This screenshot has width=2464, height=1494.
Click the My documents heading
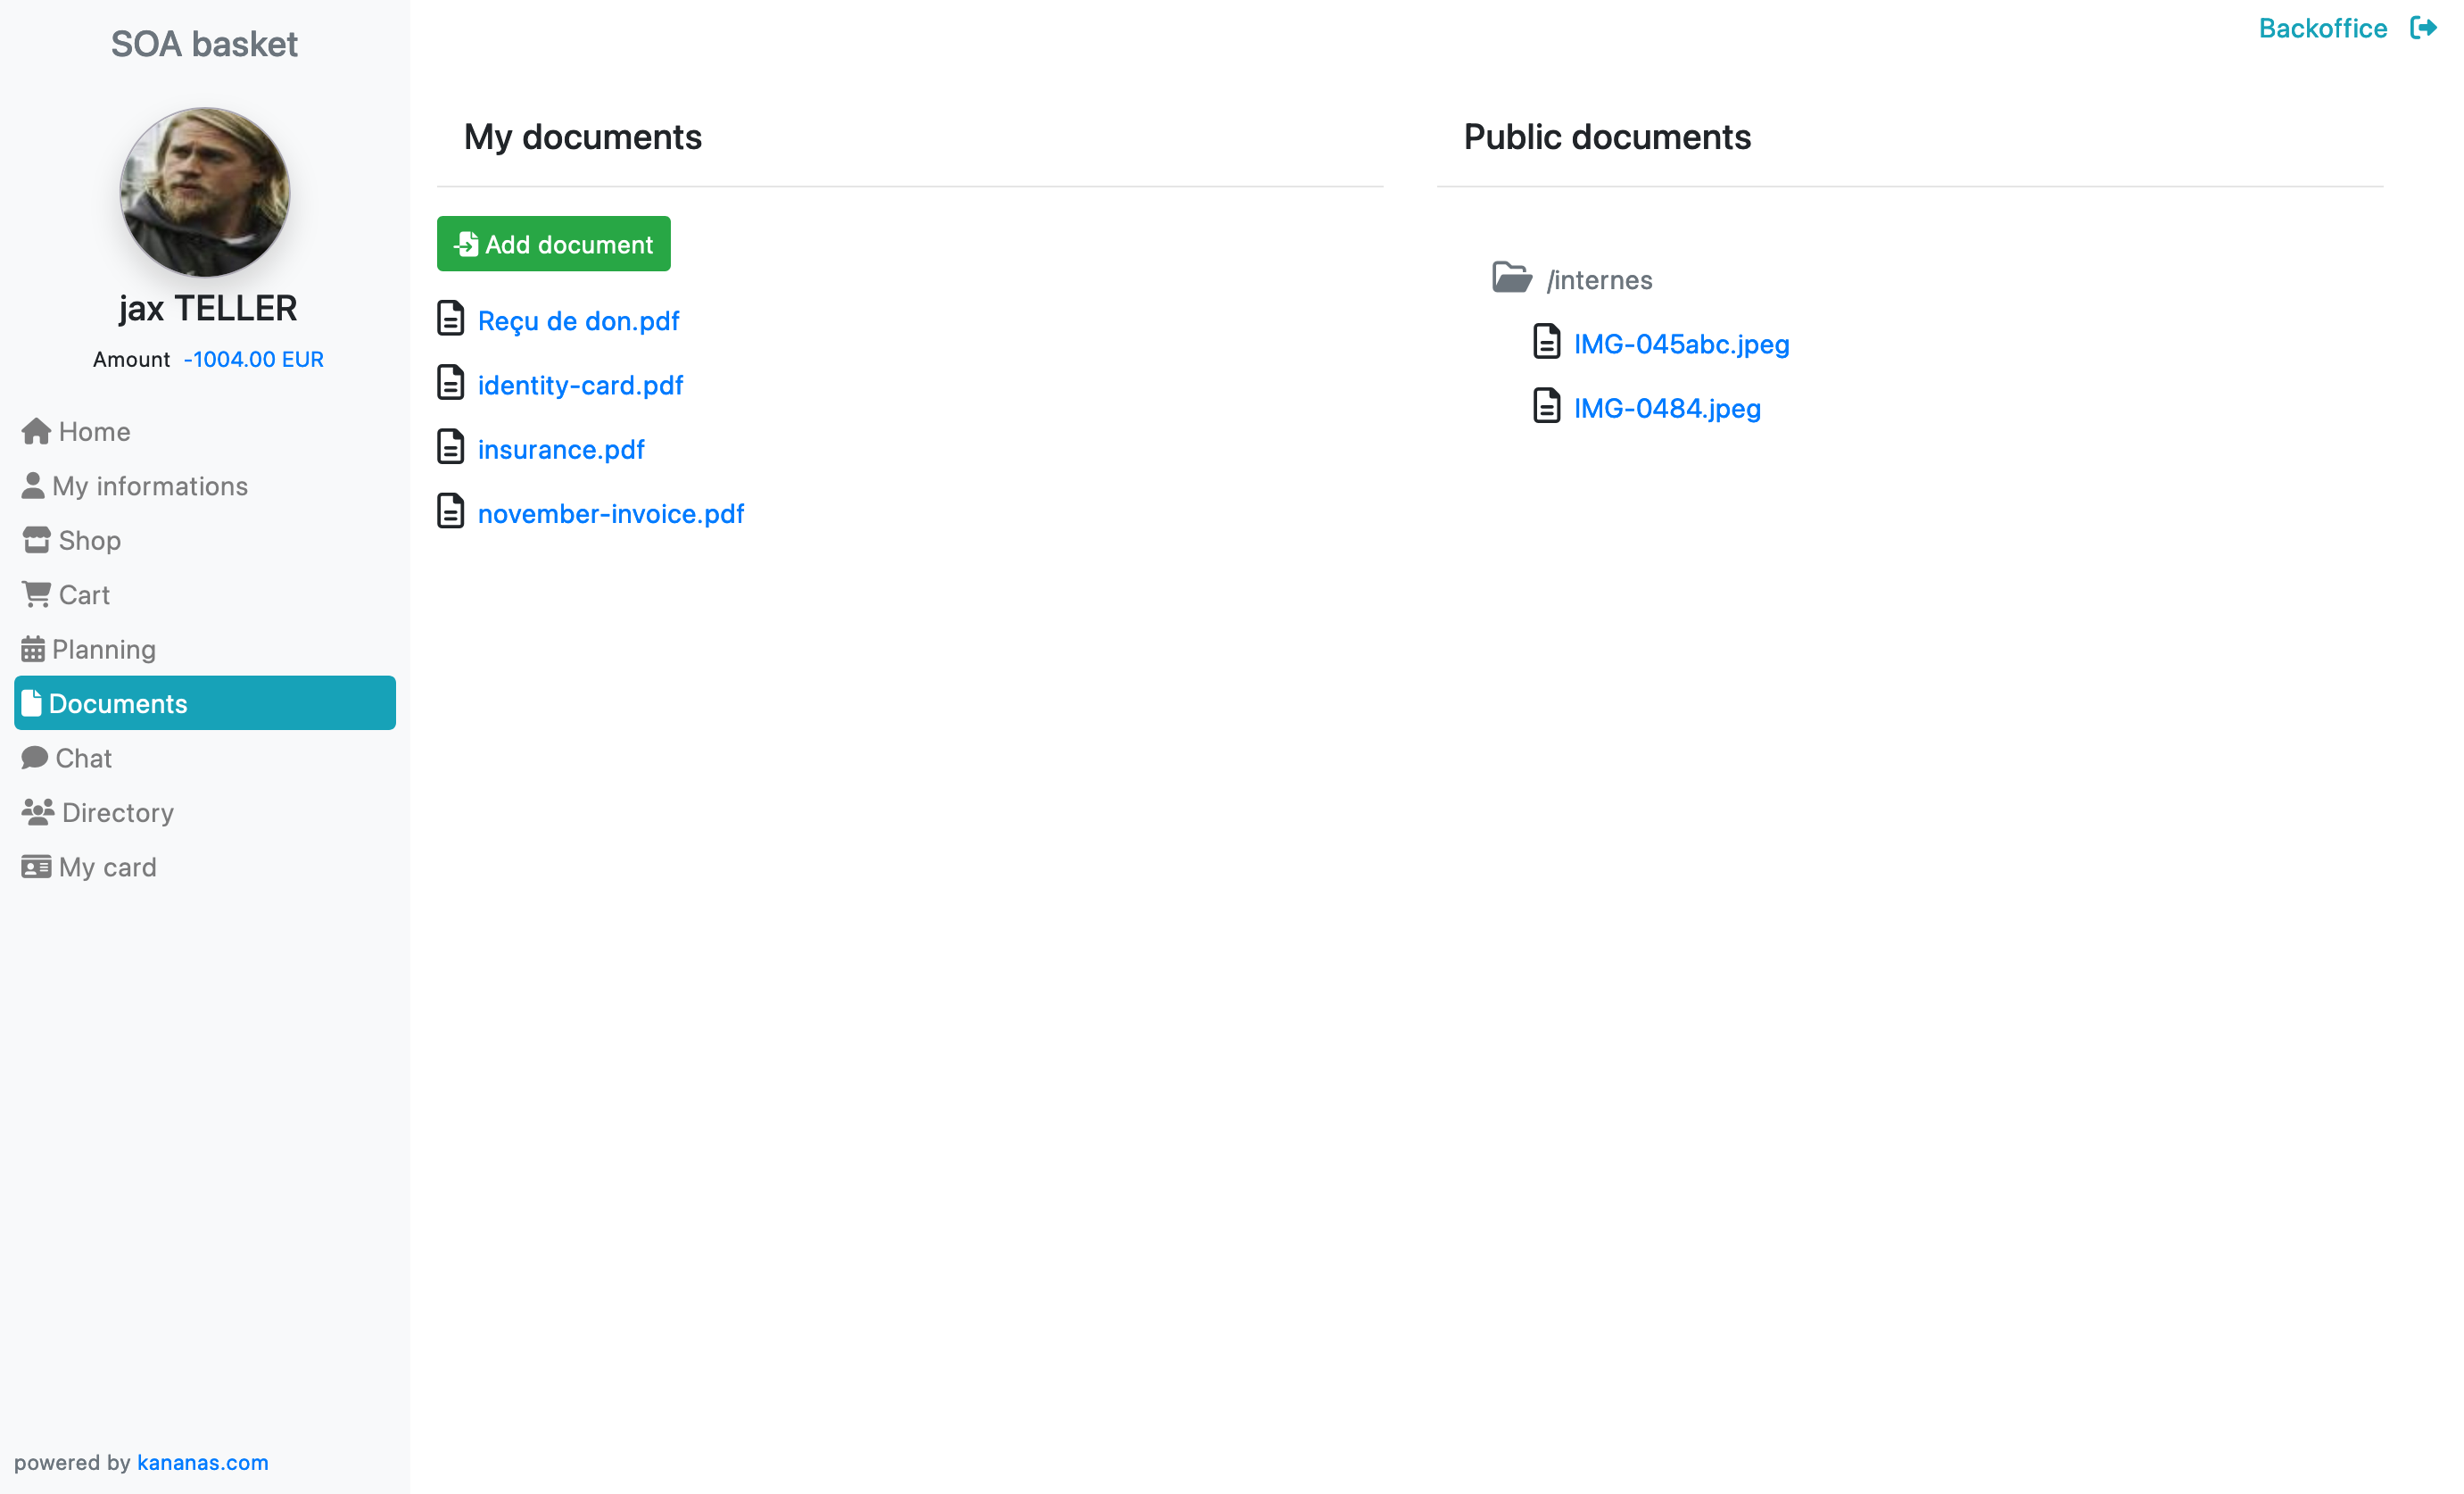click(583, 137)
